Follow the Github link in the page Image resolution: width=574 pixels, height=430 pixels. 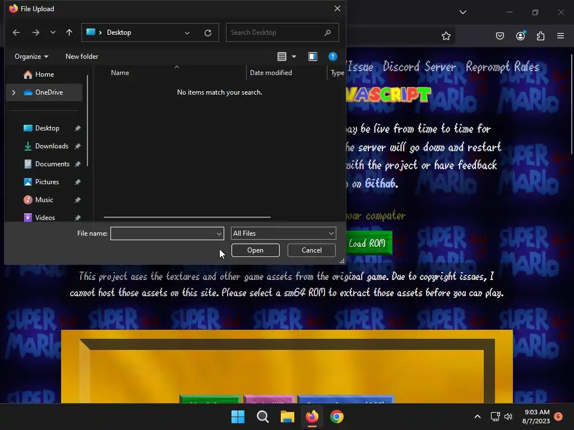point(380,183)
